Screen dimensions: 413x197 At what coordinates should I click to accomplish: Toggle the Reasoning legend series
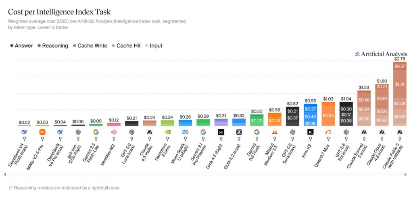pyautogui.click(x=53, y=46)
